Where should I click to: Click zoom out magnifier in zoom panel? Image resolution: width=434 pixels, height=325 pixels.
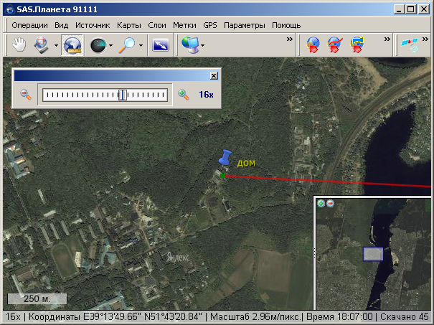(x=25, y=94)
